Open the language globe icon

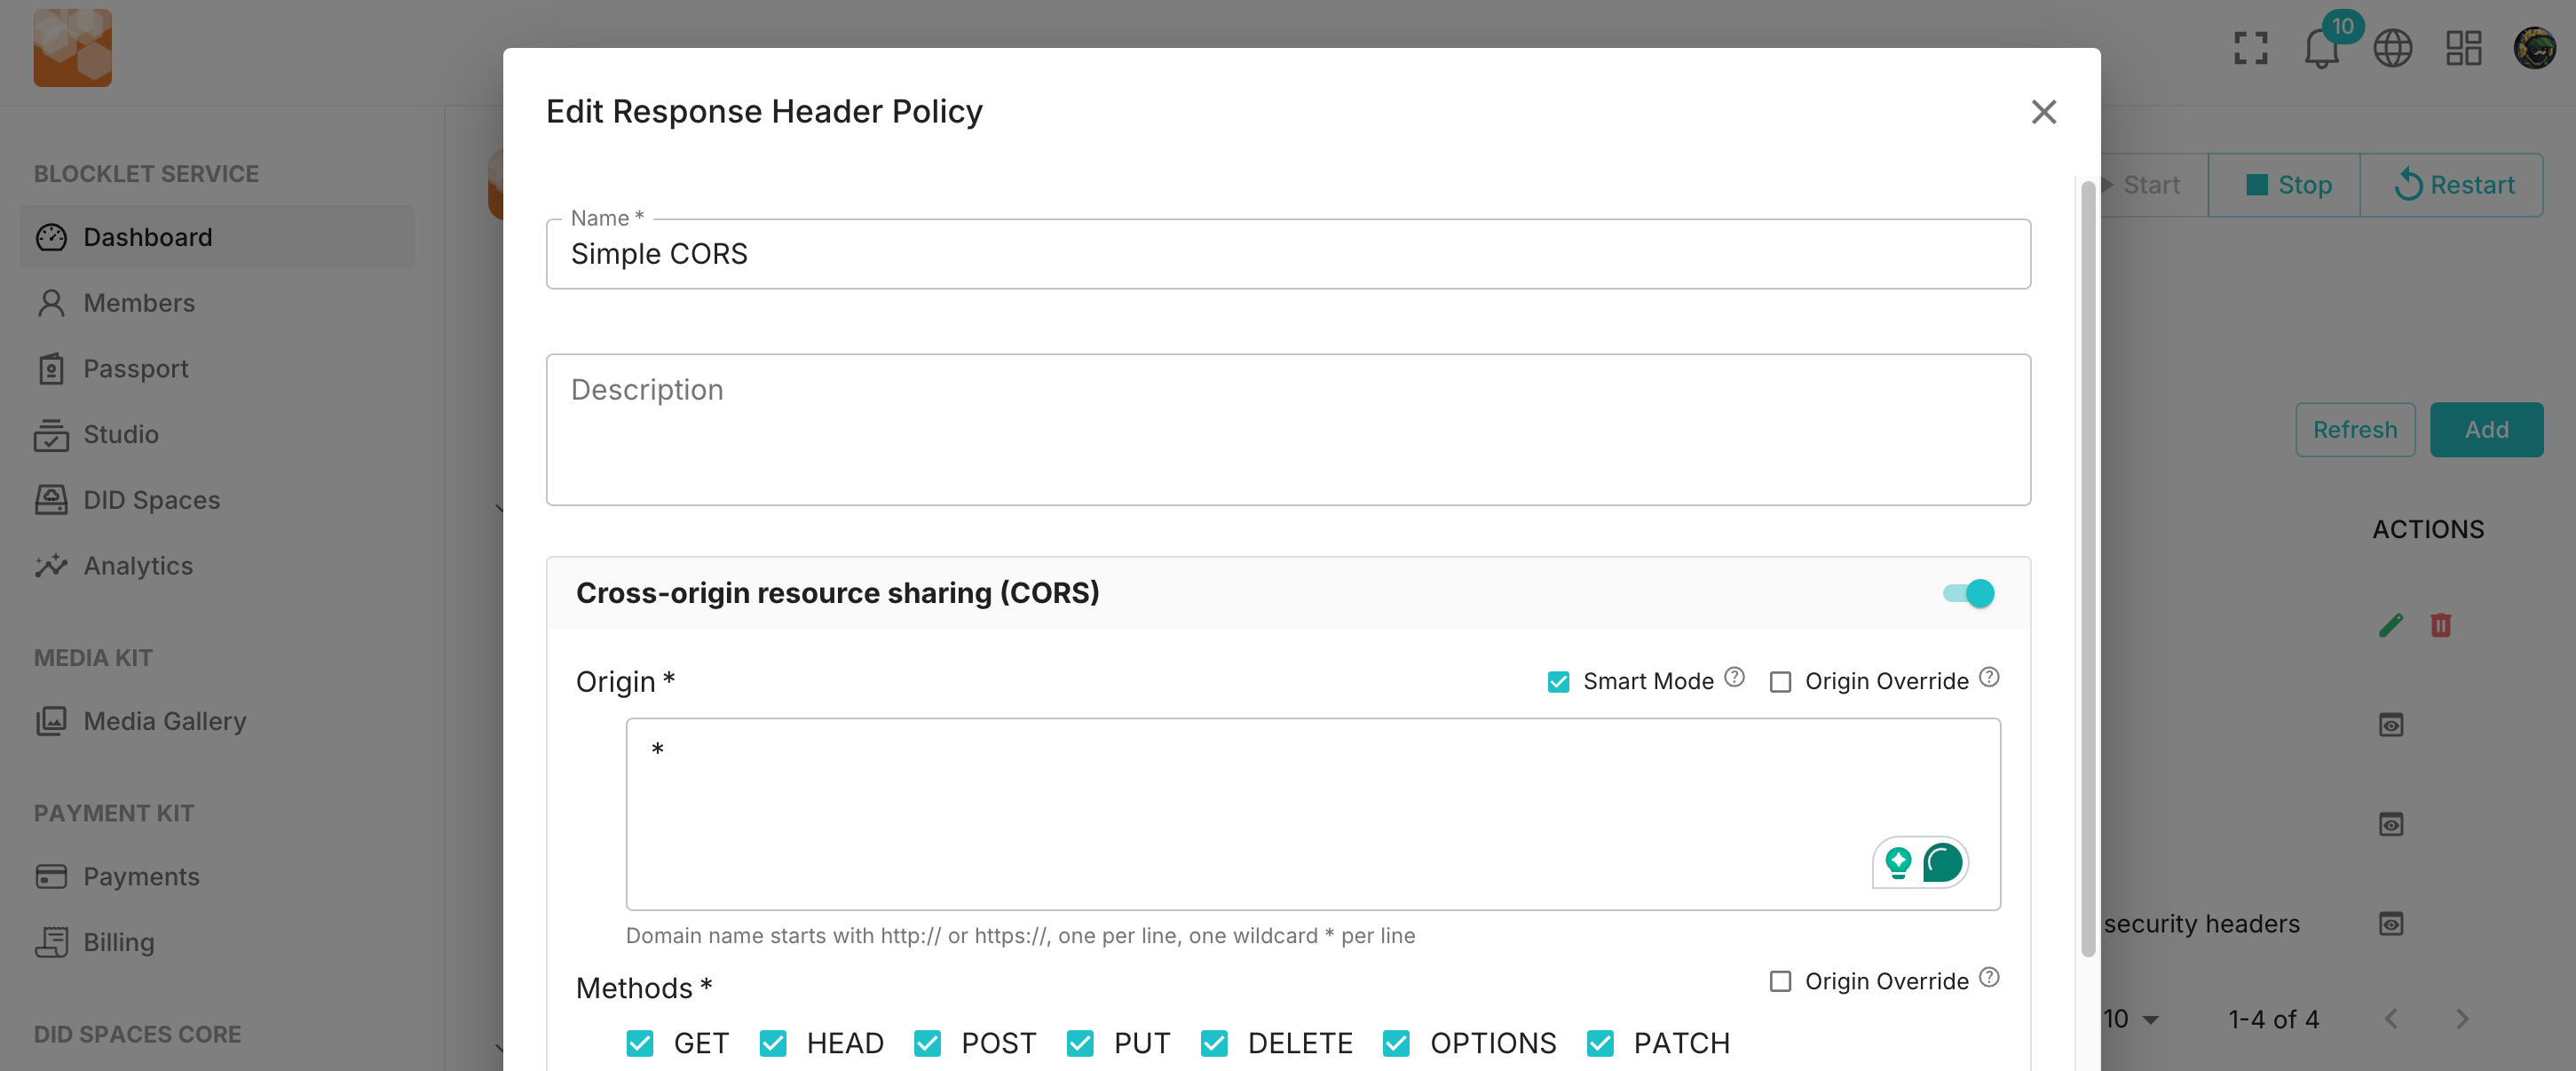(2392, 48)
